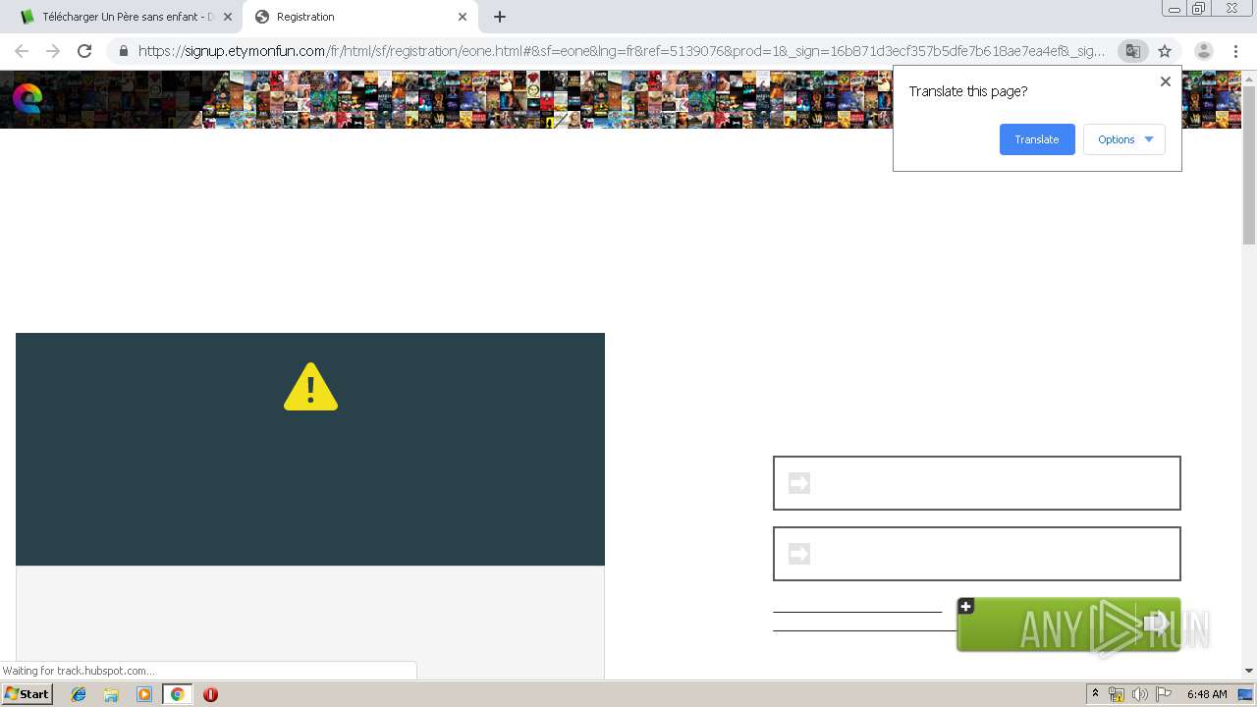Click the second arrow input field
Screen dimensions: 1257x707
(x=977, y=554)
